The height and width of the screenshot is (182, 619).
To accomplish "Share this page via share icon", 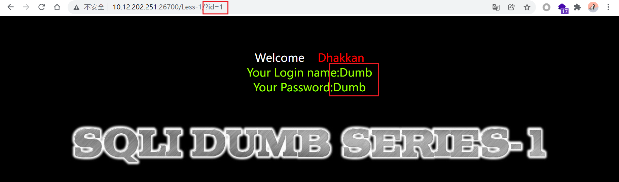I will click(511, 7).
